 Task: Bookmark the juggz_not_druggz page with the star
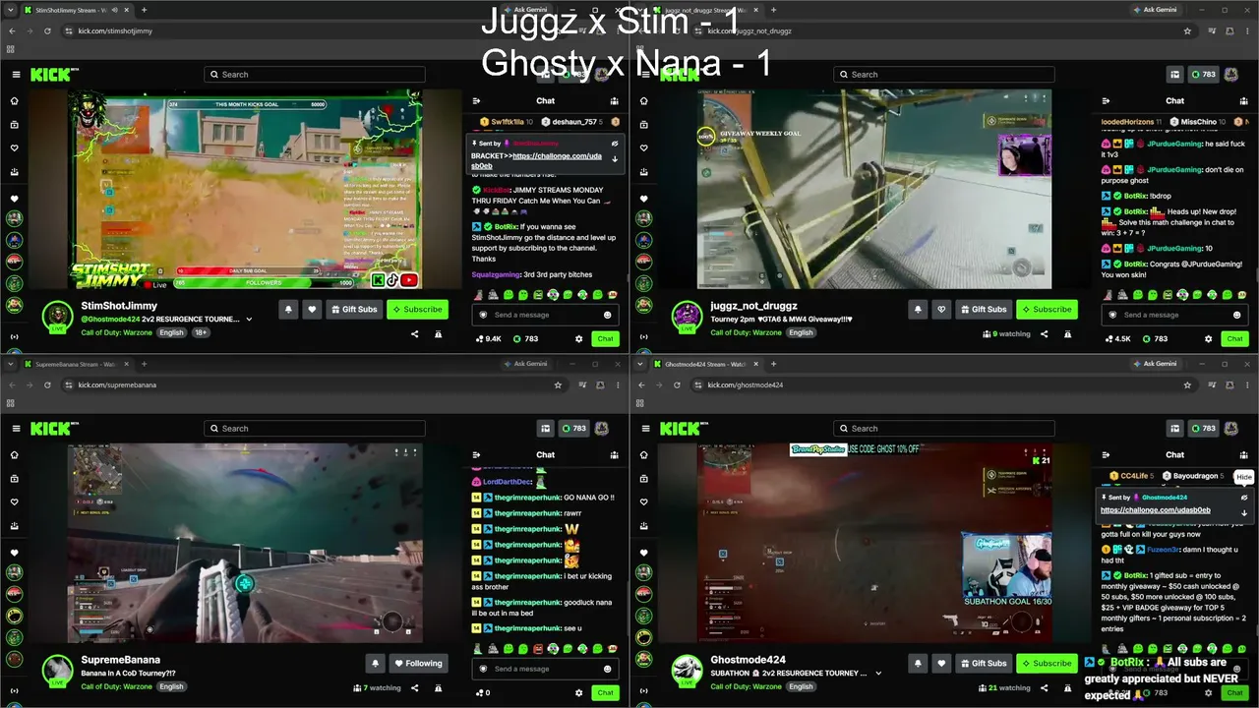pos(1187,30)
